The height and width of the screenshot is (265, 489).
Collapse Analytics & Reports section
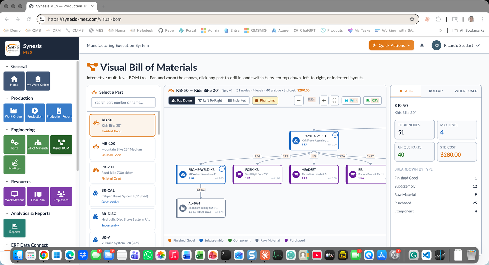27,213
